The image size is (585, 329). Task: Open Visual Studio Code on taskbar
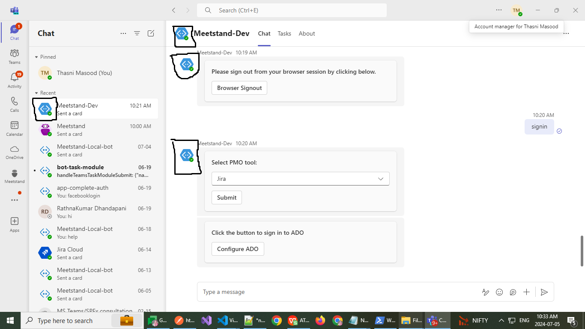click(x=228, y=320)
